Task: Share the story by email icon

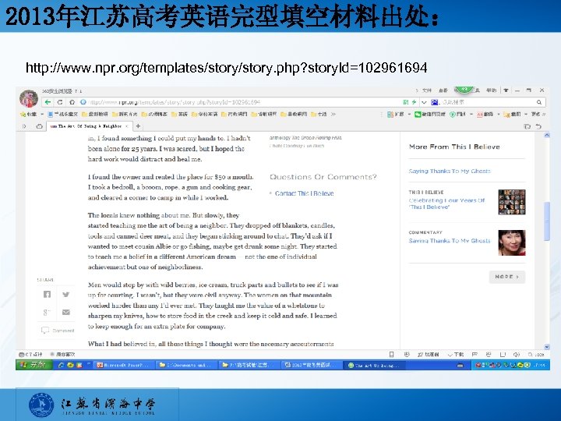Action: tap(65, 312)
